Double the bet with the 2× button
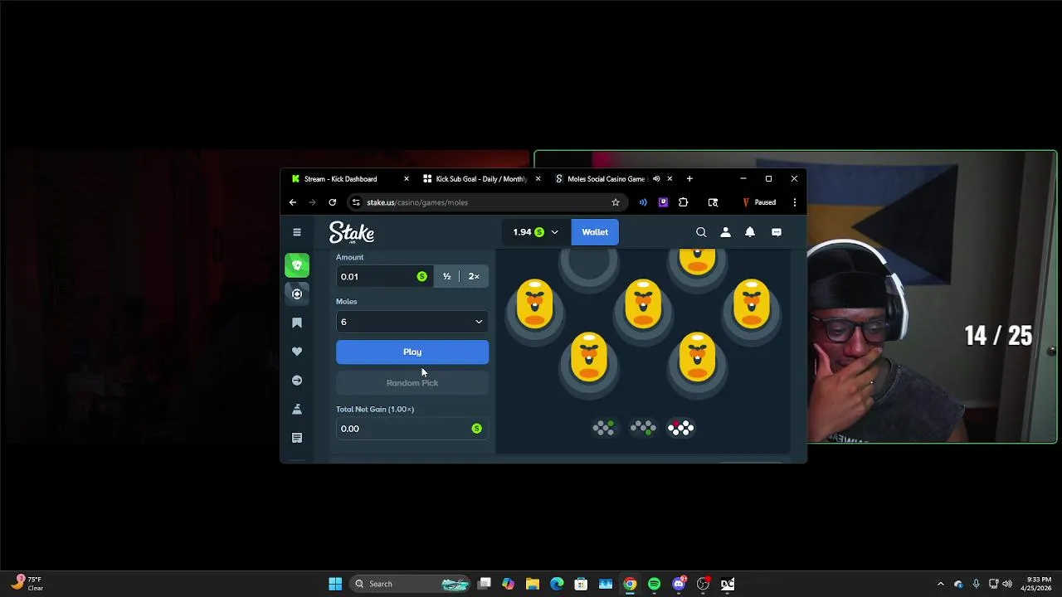The width and height of the screenshot is (1062, 597). (x=474, y=276)
